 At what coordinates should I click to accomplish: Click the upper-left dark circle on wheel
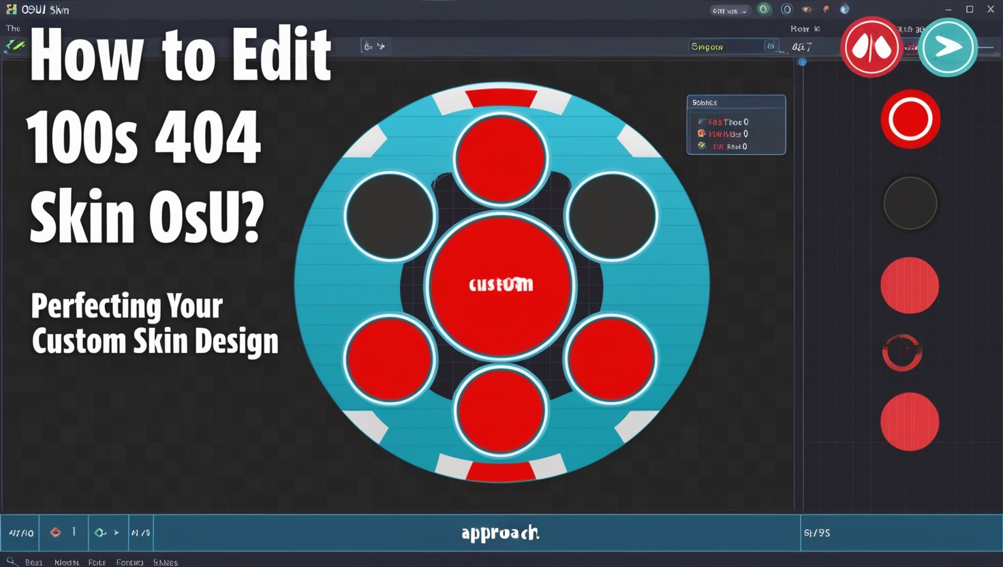click(390, 217)
